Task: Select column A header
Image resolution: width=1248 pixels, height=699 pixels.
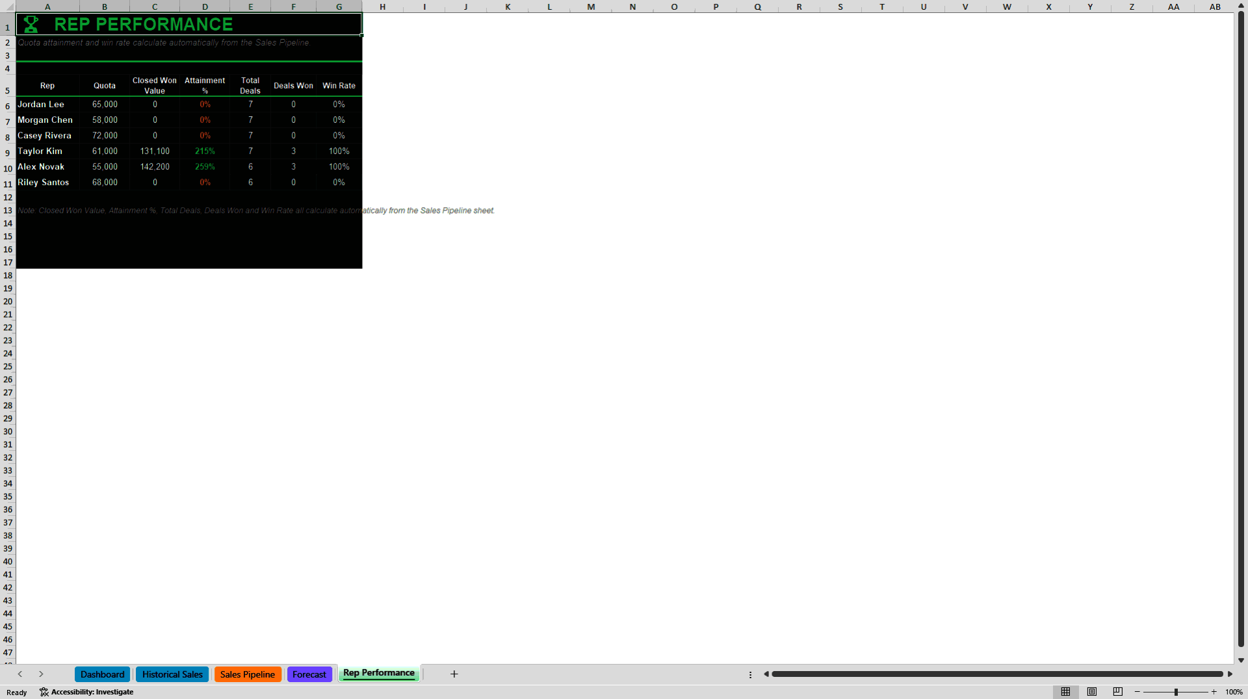Action: pos(47,6)
